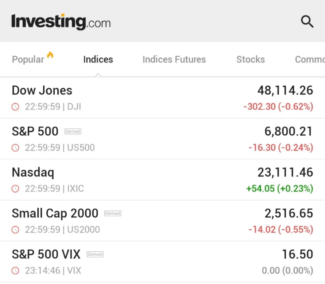
Task: Click the Derived badge next to Small Cap 2000
Action: pyautogui.click(x=113, y=213)
